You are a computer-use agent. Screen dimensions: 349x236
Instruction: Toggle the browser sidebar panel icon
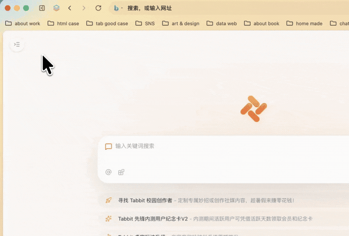pyautogui.click(x=42, y=8)
